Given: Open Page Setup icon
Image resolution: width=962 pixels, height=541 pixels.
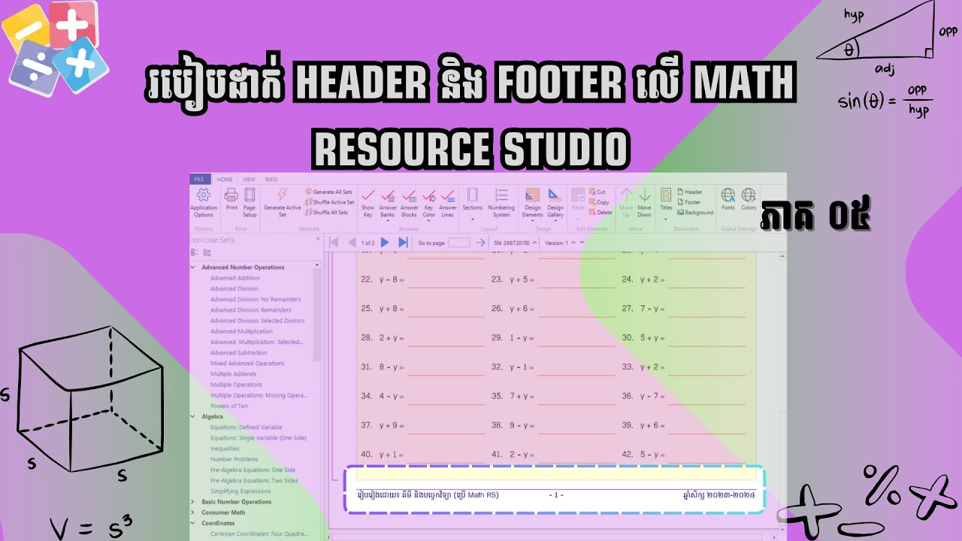Looking at the screenshot, I should 250,195.
